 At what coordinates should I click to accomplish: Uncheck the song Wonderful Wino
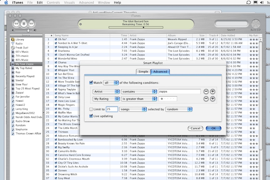point(56,59)
